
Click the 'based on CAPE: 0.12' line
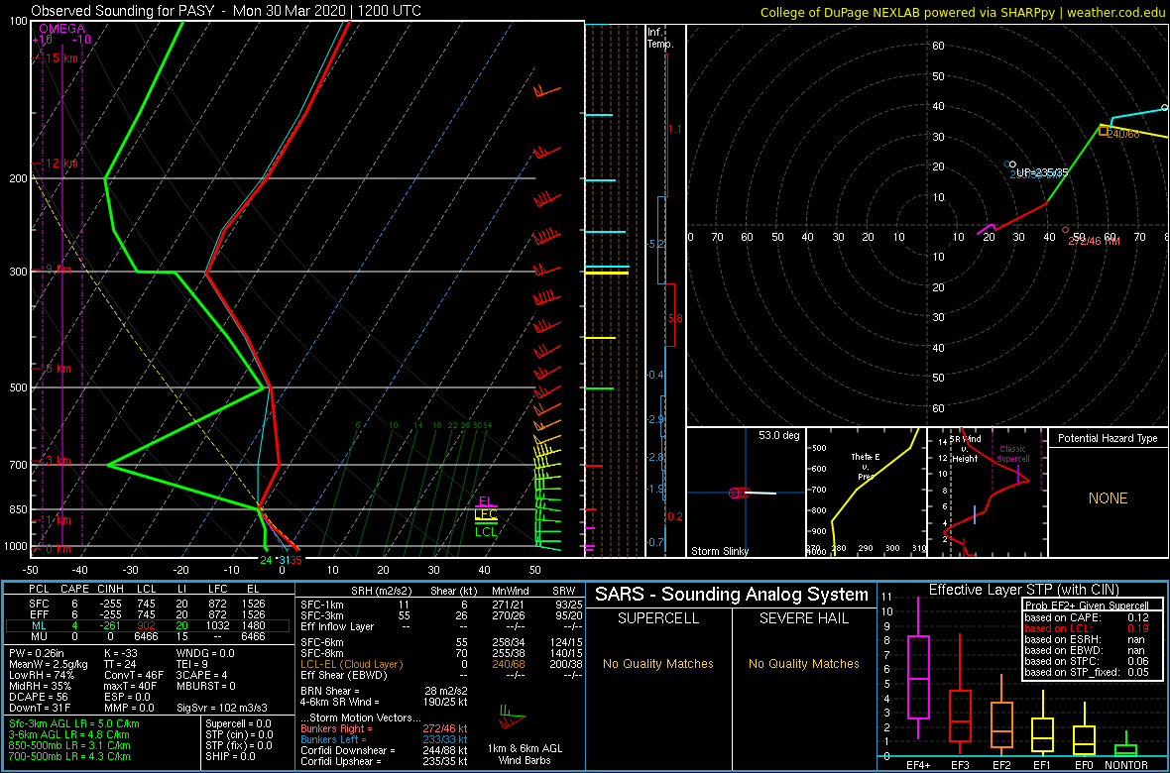1089,617
